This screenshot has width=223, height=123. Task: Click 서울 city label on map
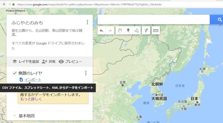161,95
